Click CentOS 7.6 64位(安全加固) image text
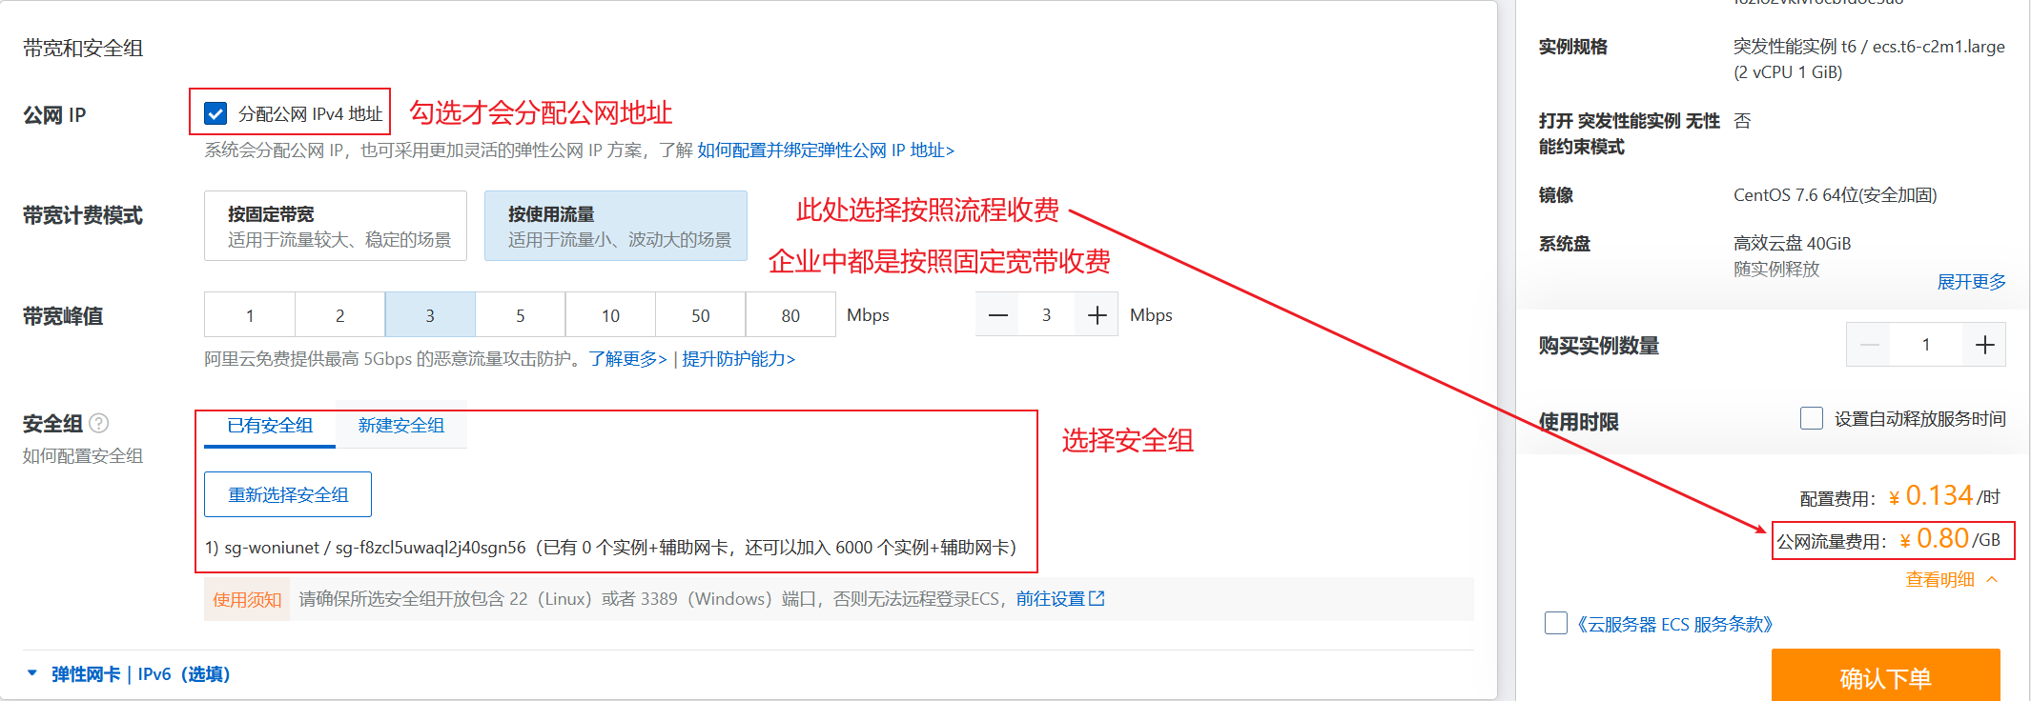2031x701 pixels. (1835, 195)
